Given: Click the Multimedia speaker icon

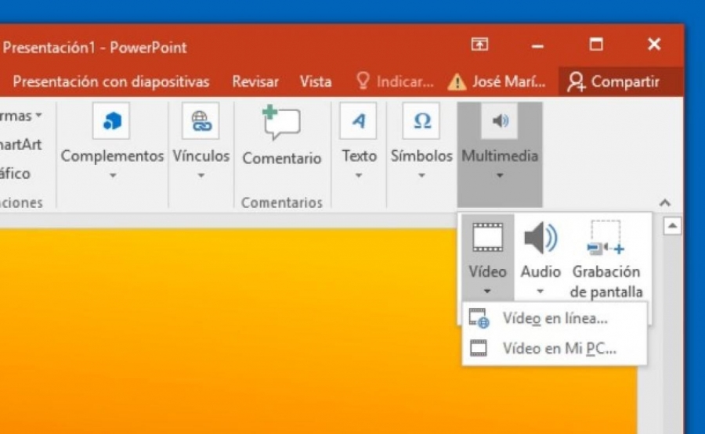Looking at the screenshot, I should click(500, 120).
